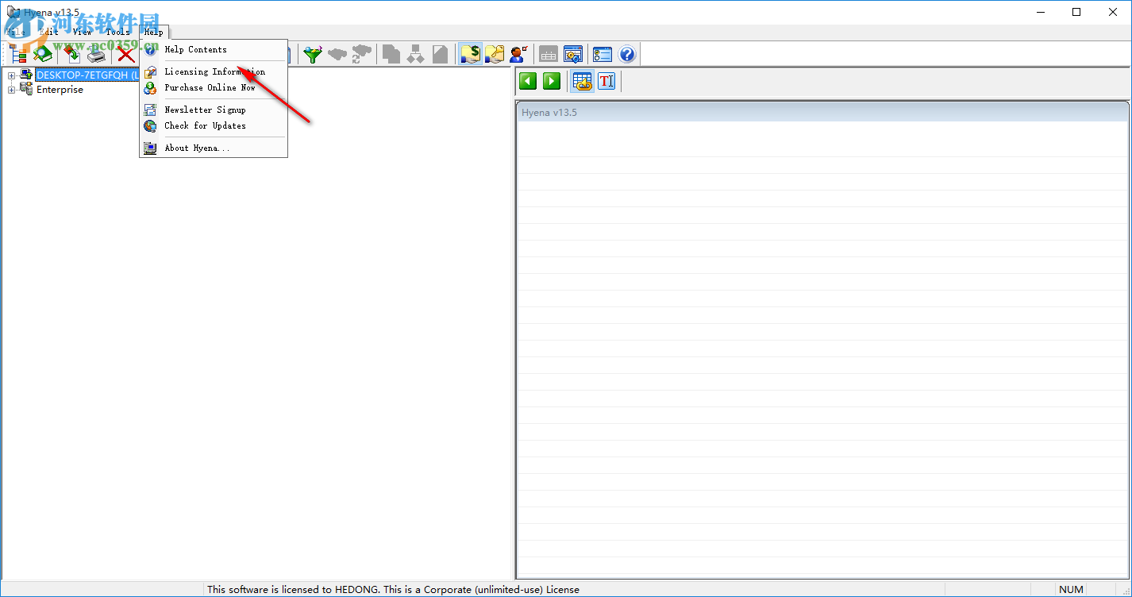
Task: Click the user with flag icon
Action: tap(518, 54)
